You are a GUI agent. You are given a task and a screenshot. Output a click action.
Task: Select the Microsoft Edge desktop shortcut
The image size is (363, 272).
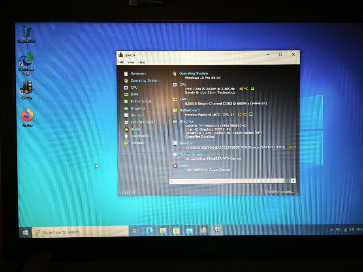(26, 64)
